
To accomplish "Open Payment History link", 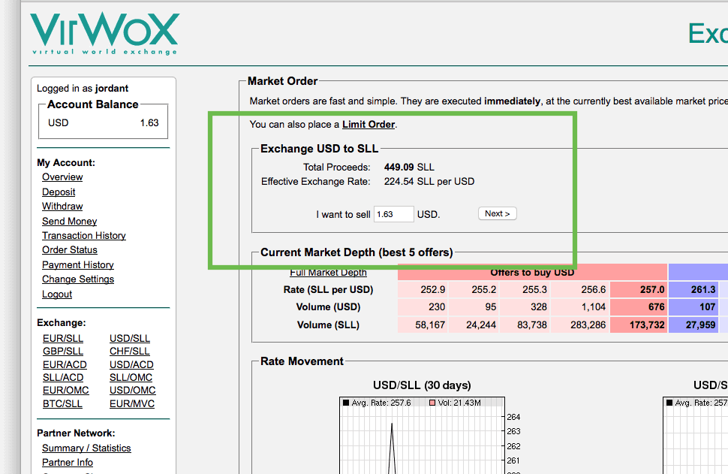I will 77,265.
